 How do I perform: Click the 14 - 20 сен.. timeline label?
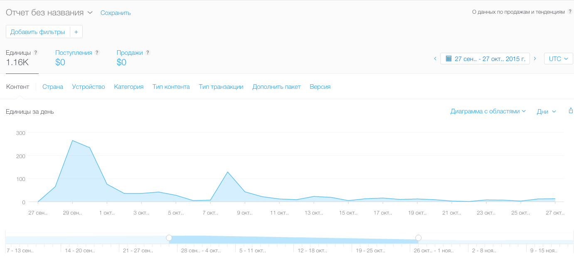click(80, 251)
